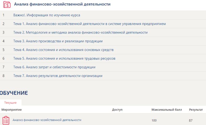206x125 pixels.
Task: Open Тема 3 Анализ производства и реализации
Action: [x=58, y=41]
